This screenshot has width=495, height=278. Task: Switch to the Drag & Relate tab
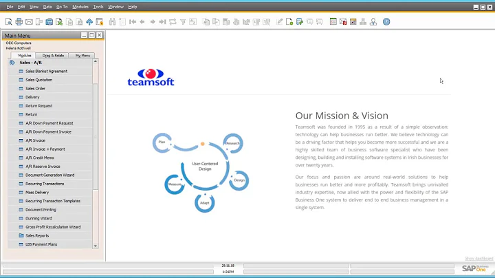click(53, 55)
